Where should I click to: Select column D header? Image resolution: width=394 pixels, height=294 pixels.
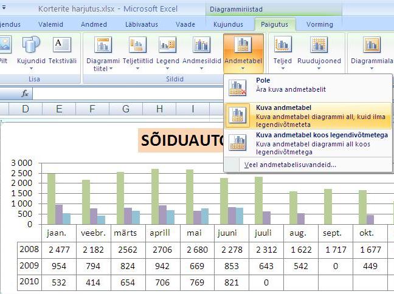click(x=26, y=109)
